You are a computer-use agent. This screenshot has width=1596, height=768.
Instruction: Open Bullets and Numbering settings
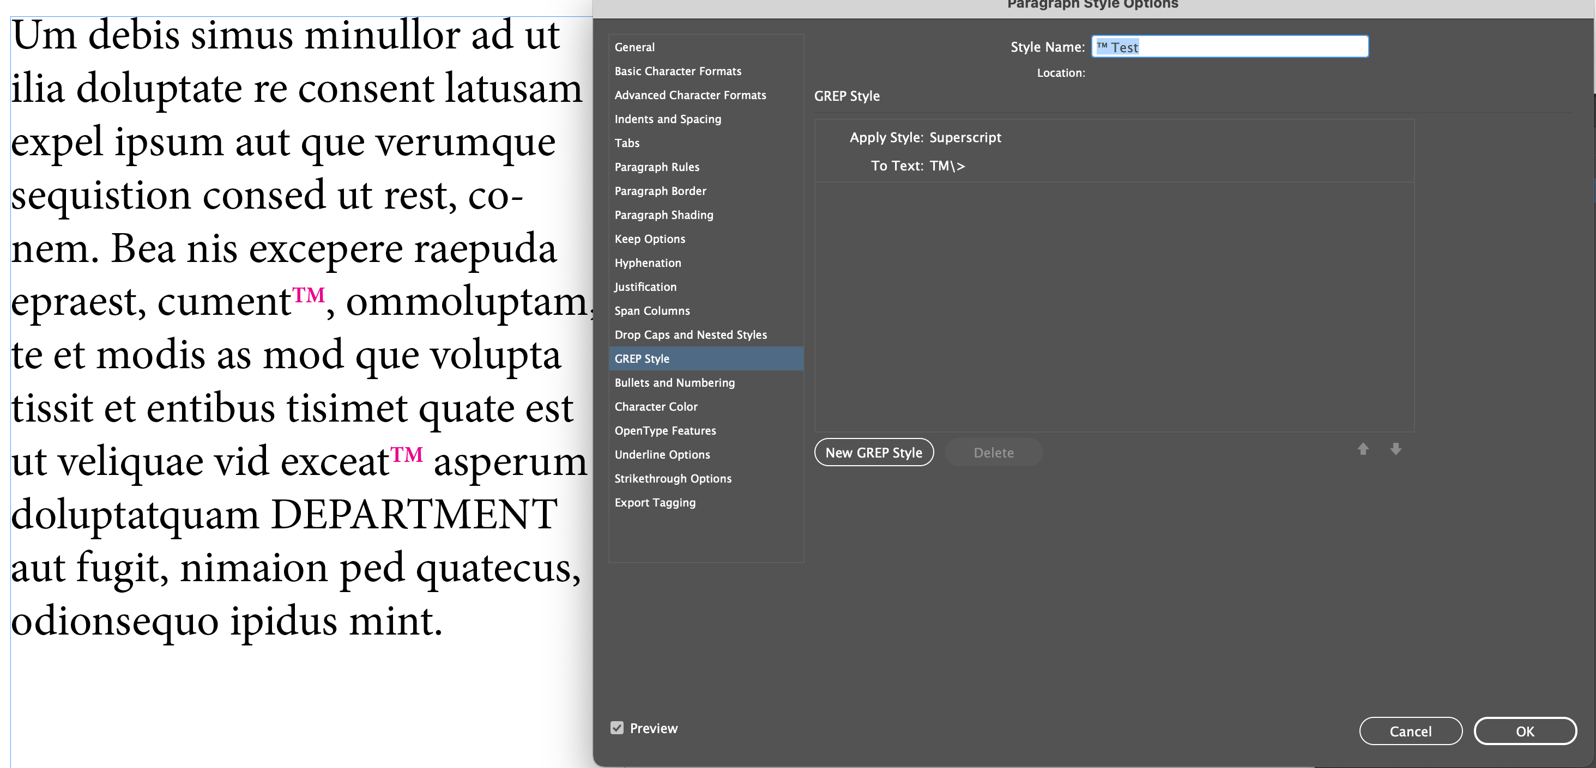click(674, 383)
